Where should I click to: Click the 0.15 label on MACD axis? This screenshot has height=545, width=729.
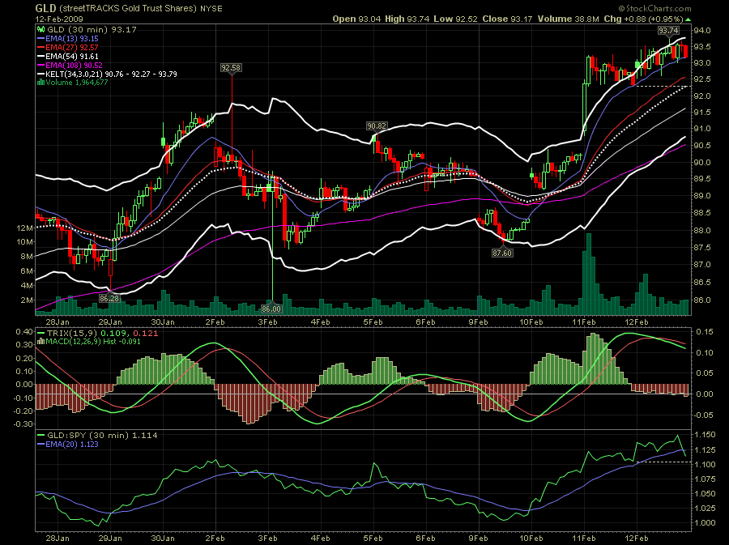click(705, 332)
